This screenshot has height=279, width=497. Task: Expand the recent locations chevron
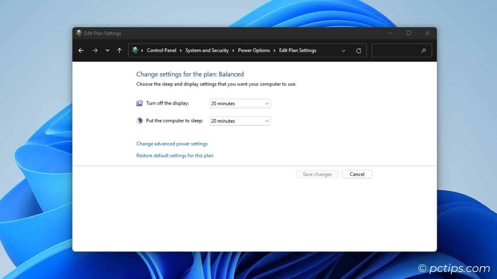pyautogui.click(x=107, y=50)
